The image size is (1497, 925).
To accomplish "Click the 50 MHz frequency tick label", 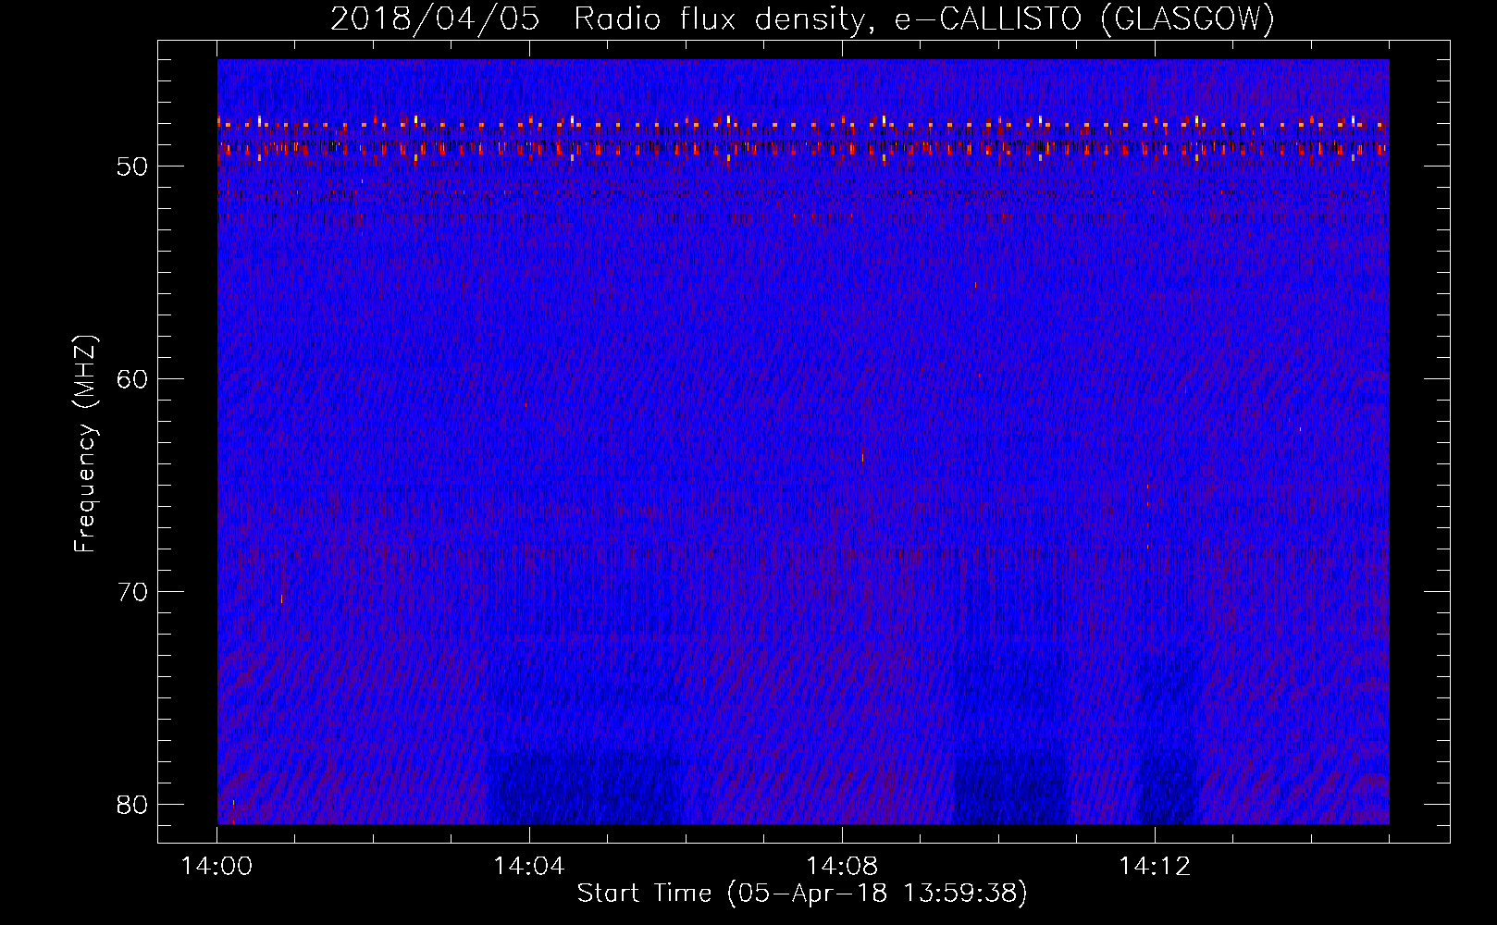I will pyautogui.click(x=132, y=167).
